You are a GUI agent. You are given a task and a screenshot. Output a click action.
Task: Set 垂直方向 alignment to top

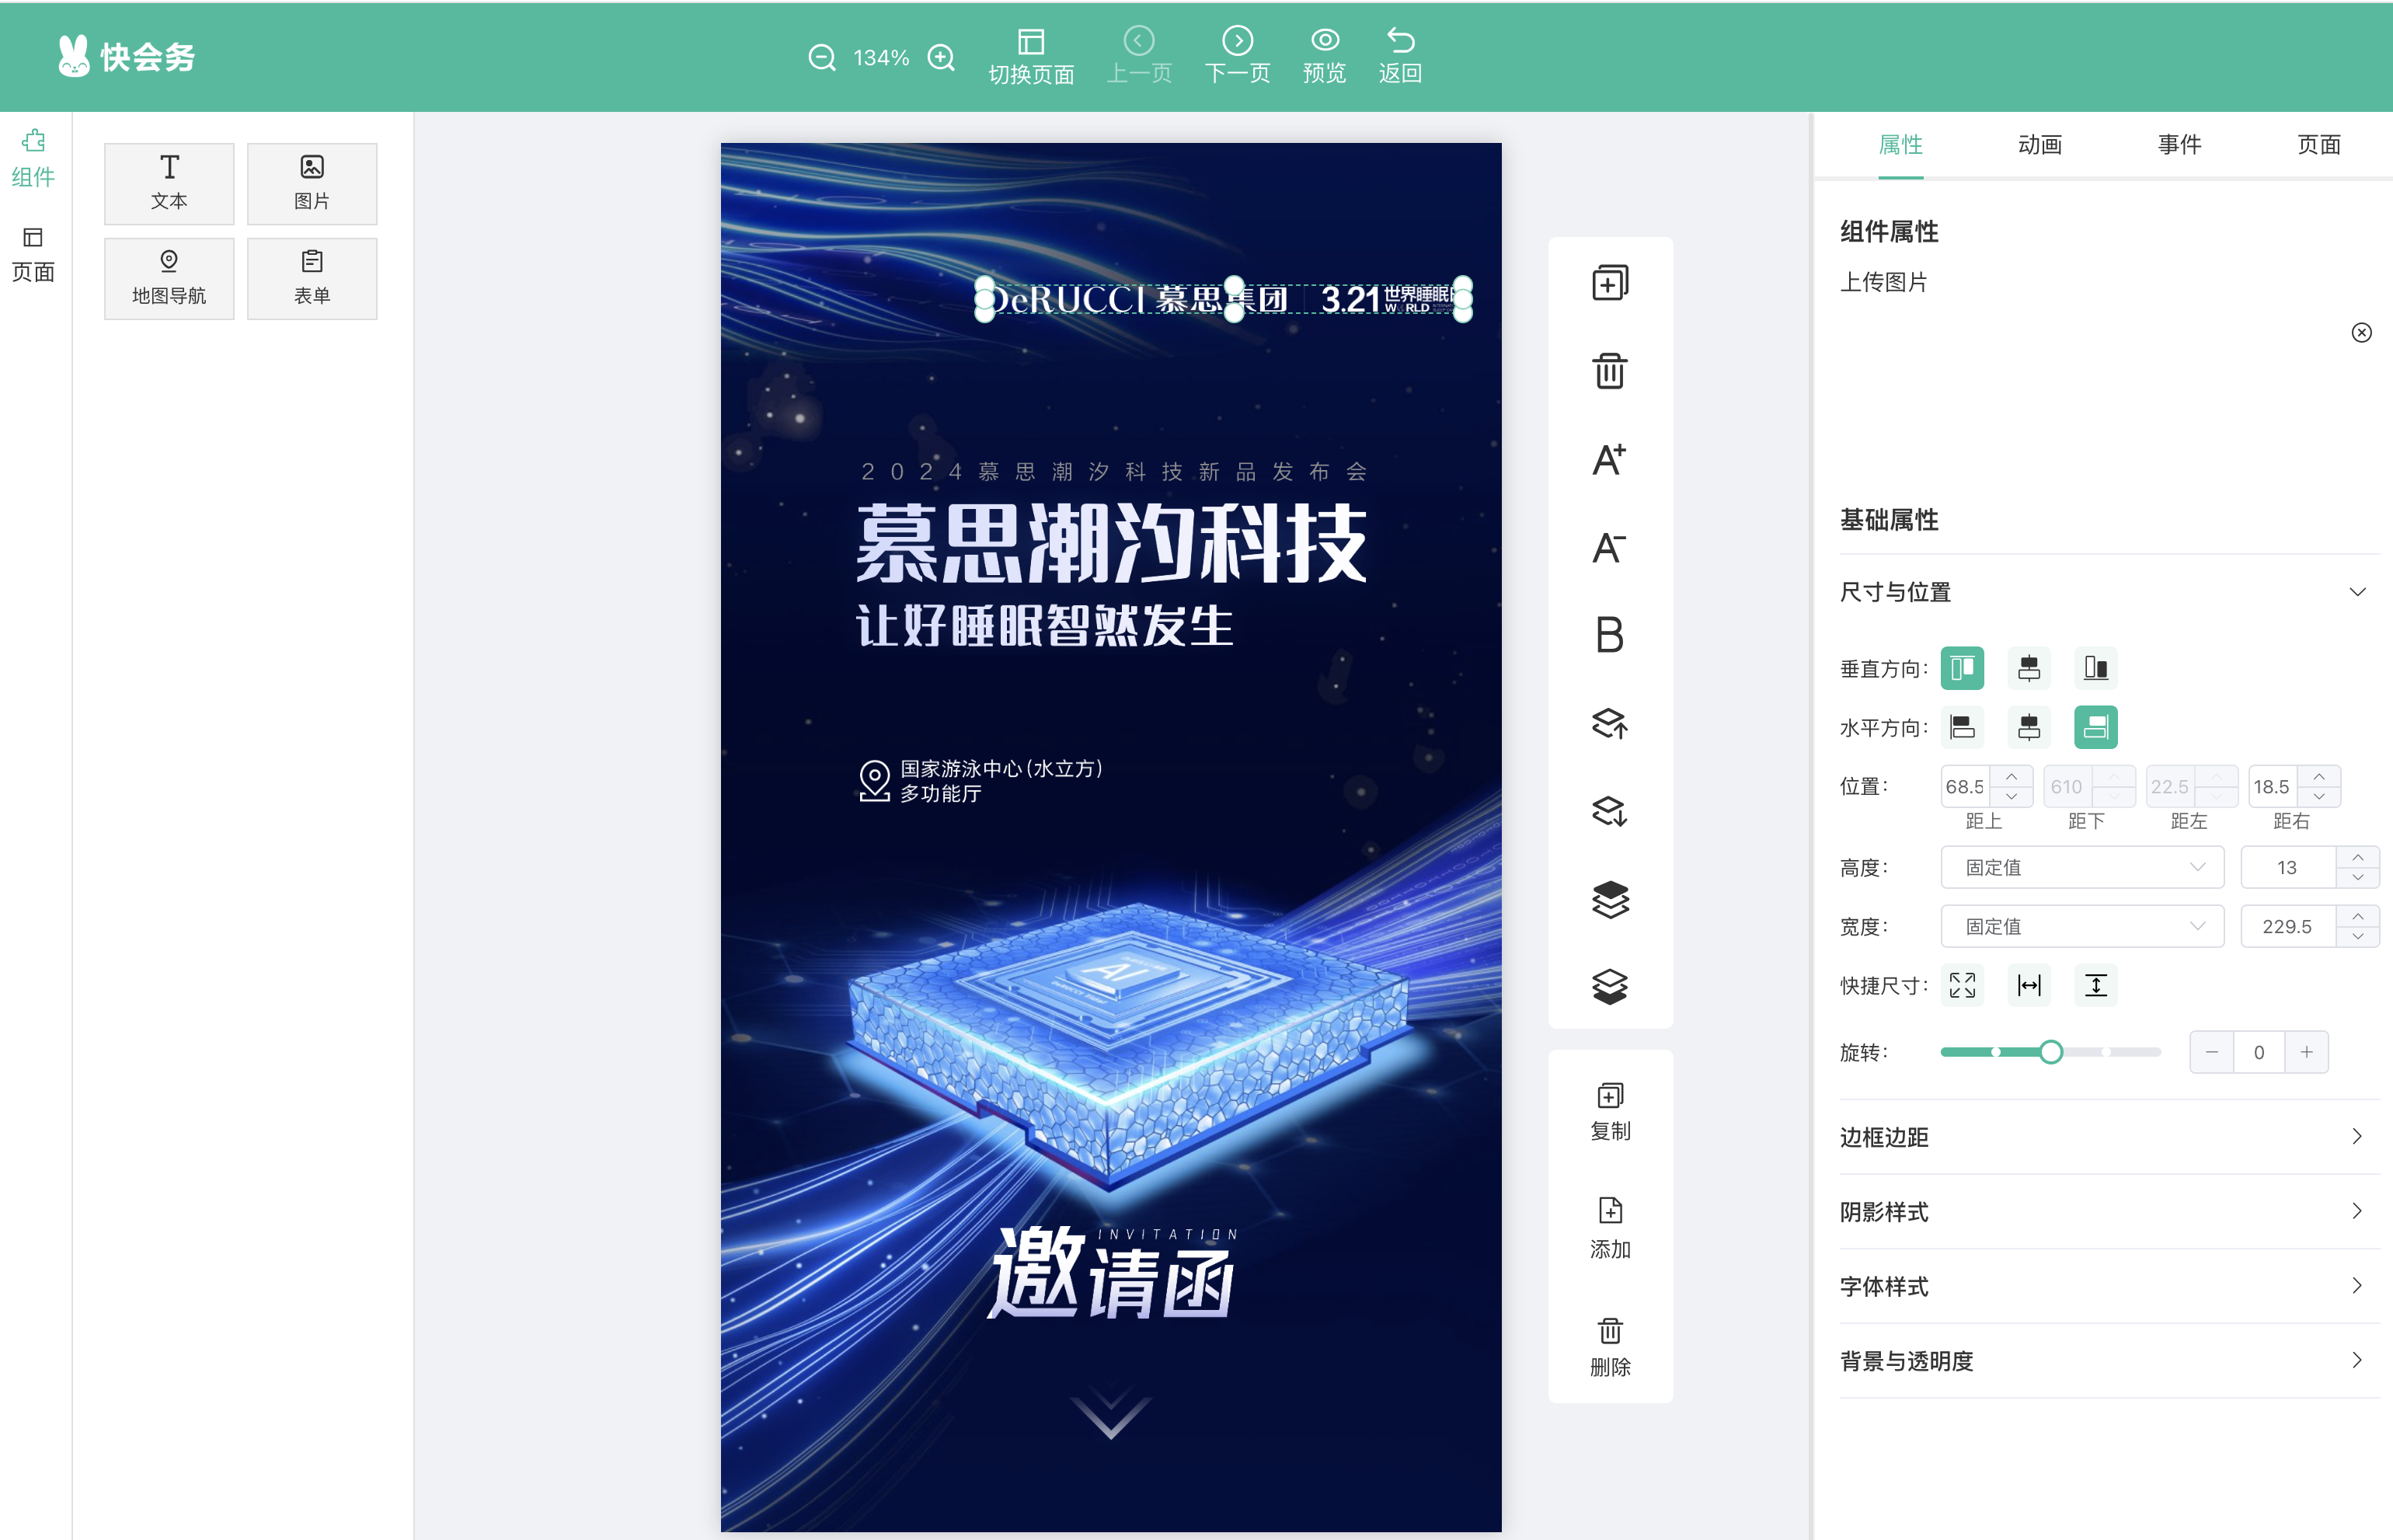pyautogui.click(x=1962, y=668)
